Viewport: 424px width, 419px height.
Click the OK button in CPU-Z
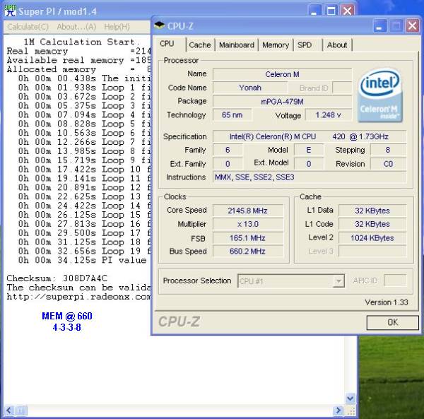[392, 322]
